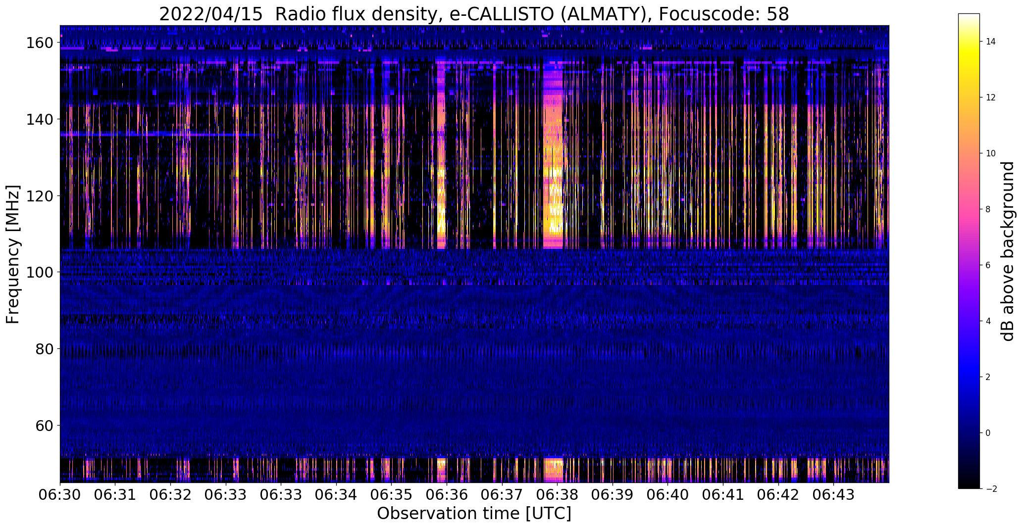
Task: Click the colorbar tick value 12
Action: [991, 97]
